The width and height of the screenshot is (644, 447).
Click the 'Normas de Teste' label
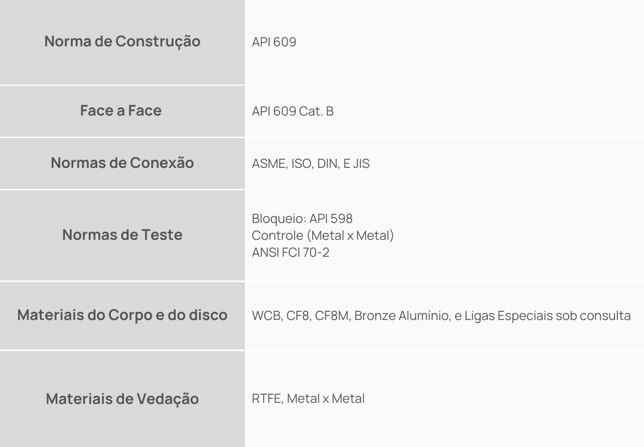122,235
